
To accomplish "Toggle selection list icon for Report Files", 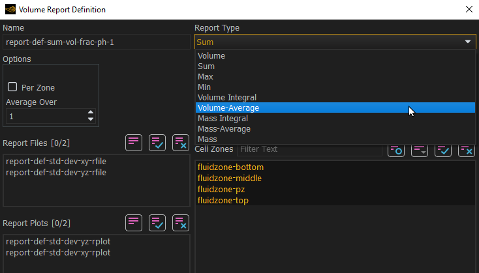I will (134, 143).
